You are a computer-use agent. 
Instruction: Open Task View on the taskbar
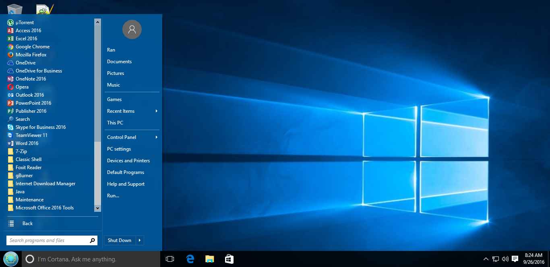[x=170, y=259]
